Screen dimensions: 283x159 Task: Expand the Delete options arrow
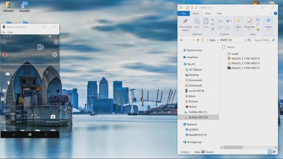(231, 21)
